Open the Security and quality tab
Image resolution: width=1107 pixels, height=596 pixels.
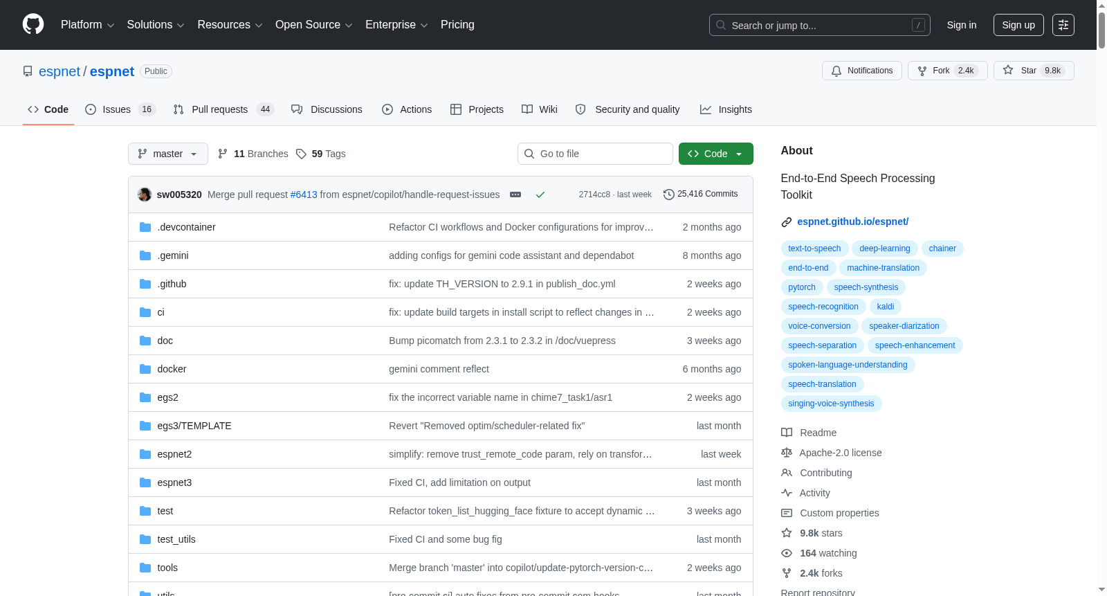[x=628, y=109]
